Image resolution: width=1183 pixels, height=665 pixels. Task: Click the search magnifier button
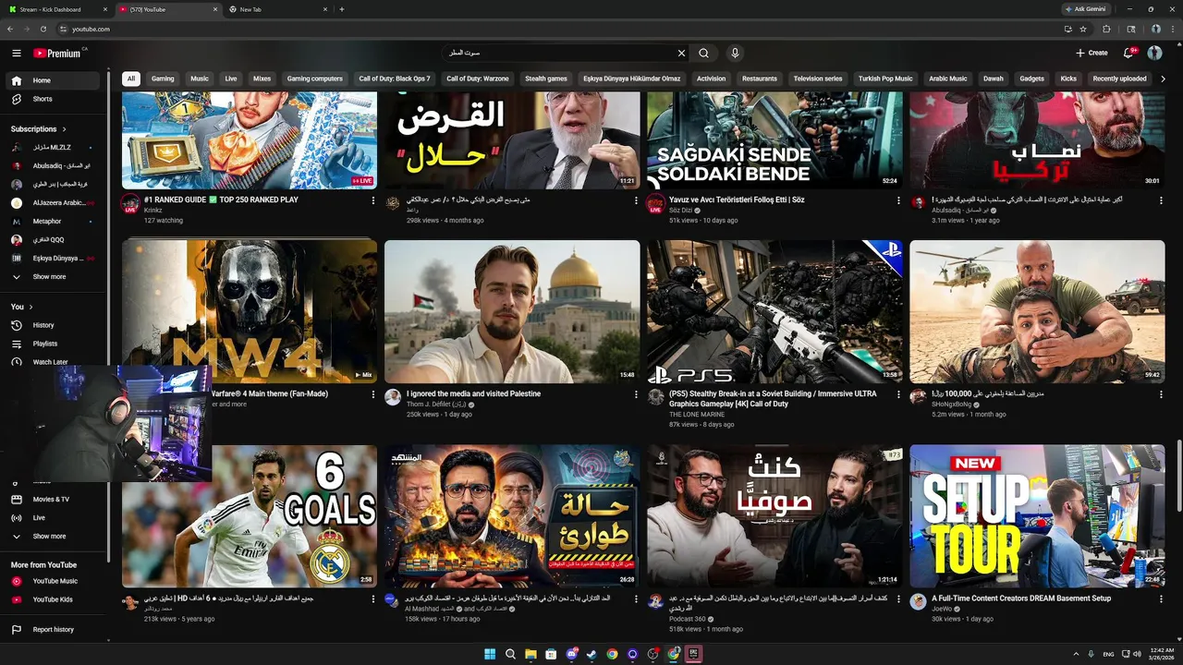coord(703,53)
